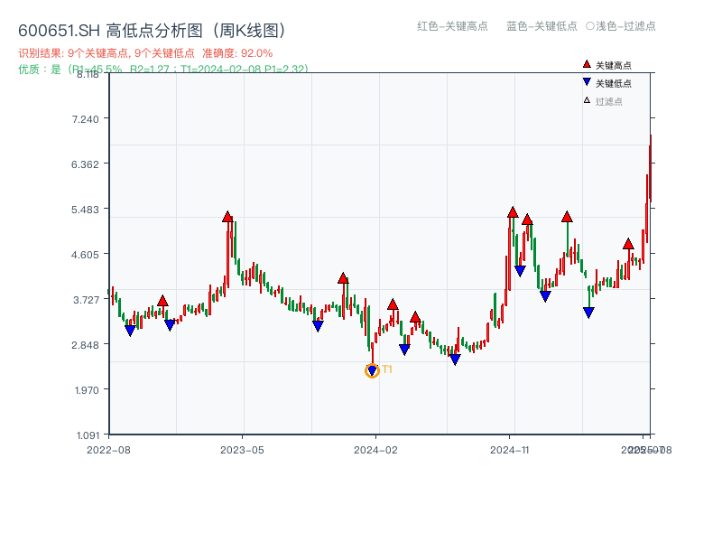This screenshot has height=542, width=722.
Task: Select the blue triangle marker near 2022-08 lows
Action: pos(129,331)
